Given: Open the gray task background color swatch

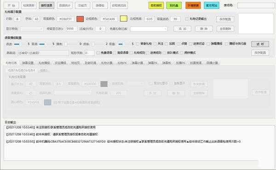Looking at the screenshot, I should coord(104,84).
